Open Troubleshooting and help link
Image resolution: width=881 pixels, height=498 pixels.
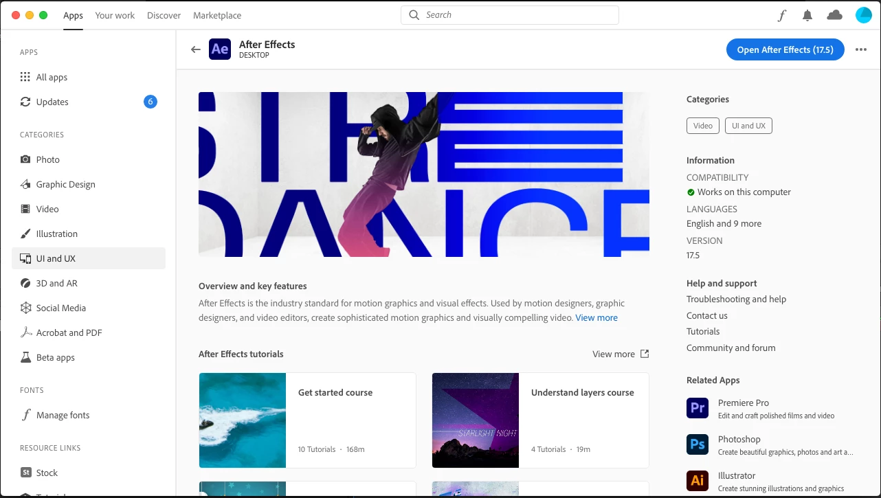point(736,299)
